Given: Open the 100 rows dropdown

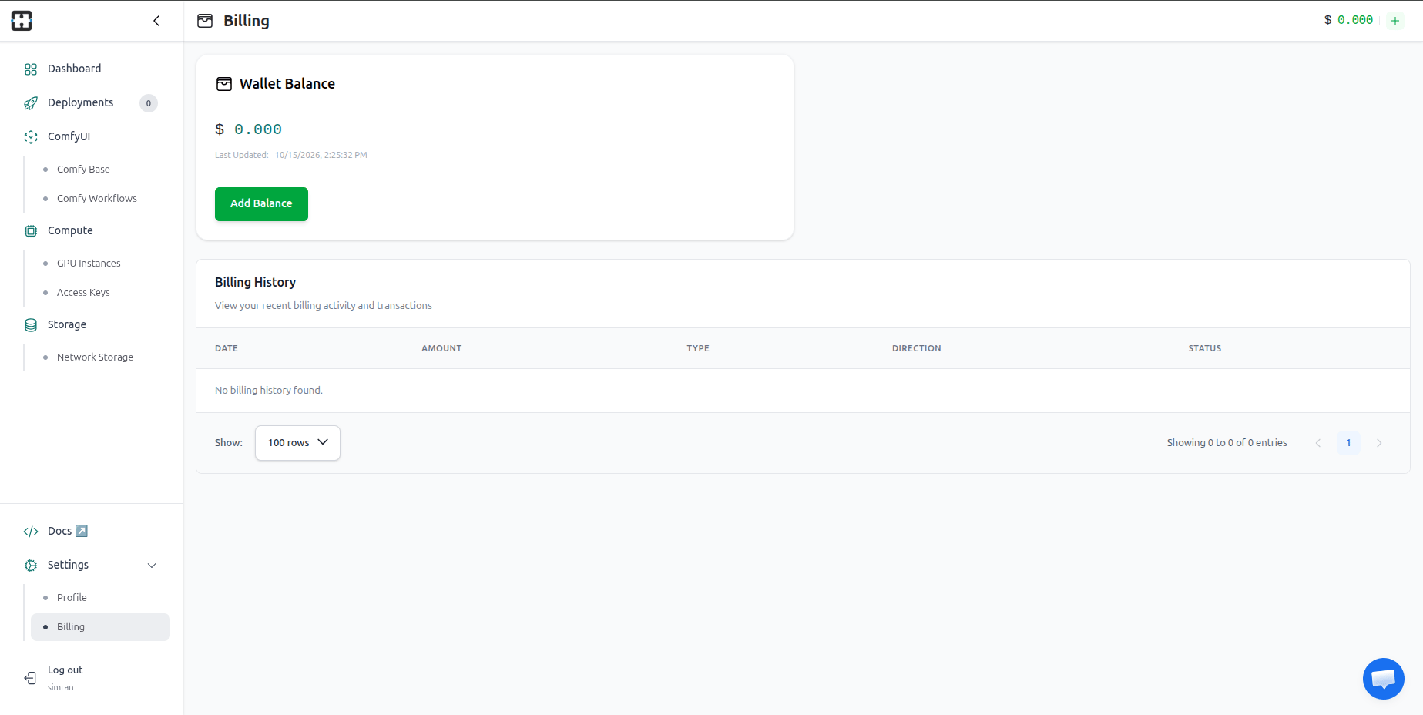Looking at the screenshot, I should [x=297, y=443].
